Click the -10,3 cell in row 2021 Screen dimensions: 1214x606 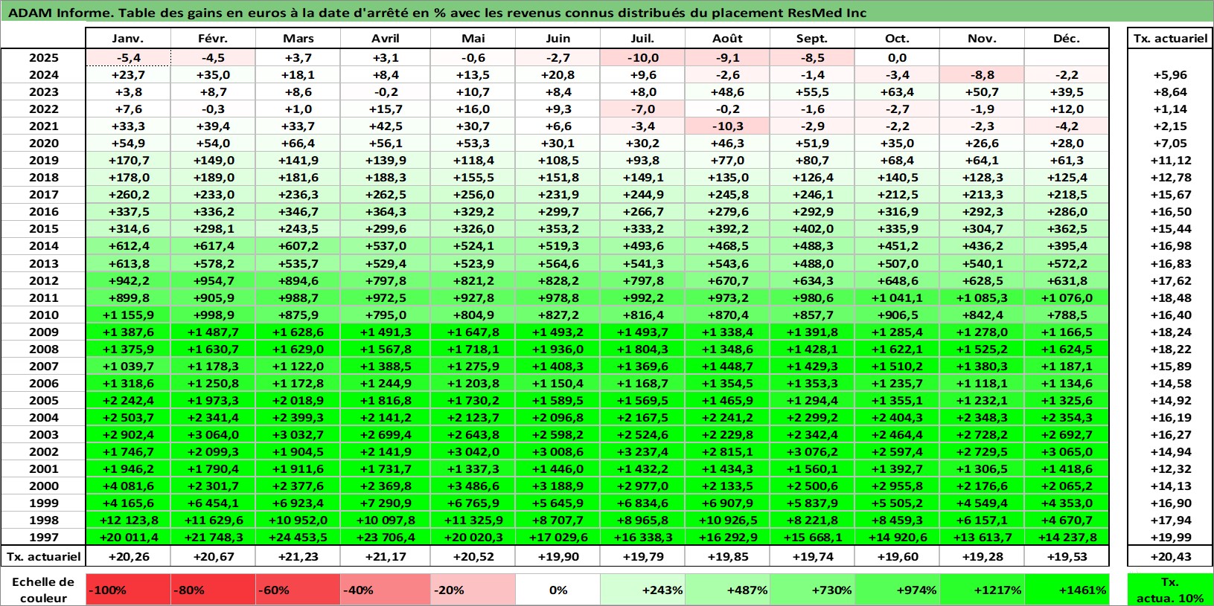[727, 126]
